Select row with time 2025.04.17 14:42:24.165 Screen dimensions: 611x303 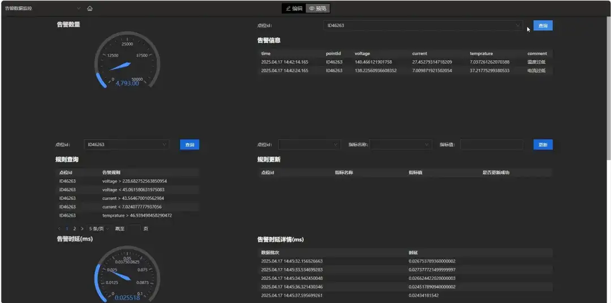405,71
